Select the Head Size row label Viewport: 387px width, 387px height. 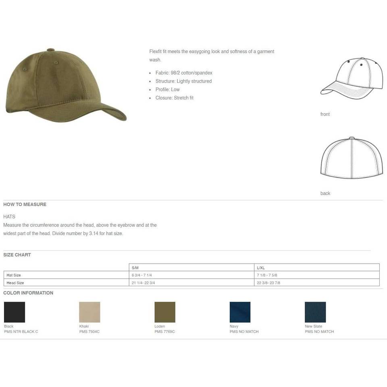[15, 283]
